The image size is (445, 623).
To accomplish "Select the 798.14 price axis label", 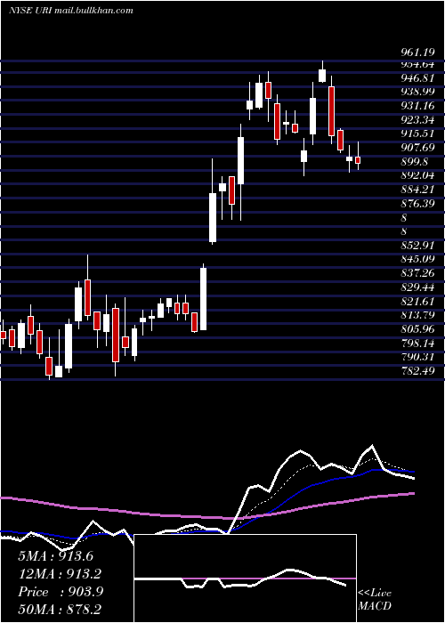I will pyautogui.click(x=417, y=343).
